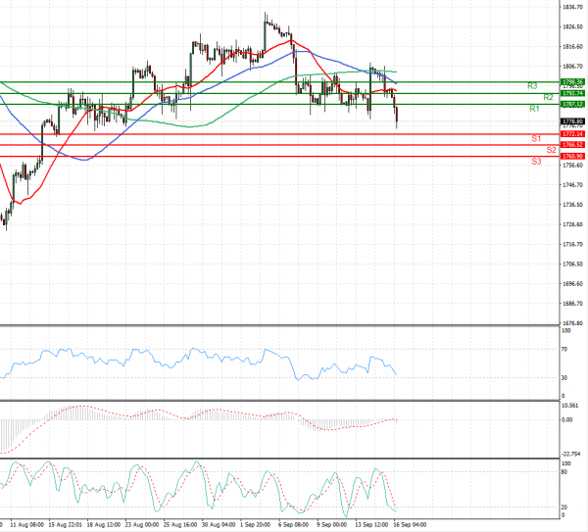Click the MACD 0.00 scale value
Viewport: 588px width, 532px height.
tap(567, 420)
